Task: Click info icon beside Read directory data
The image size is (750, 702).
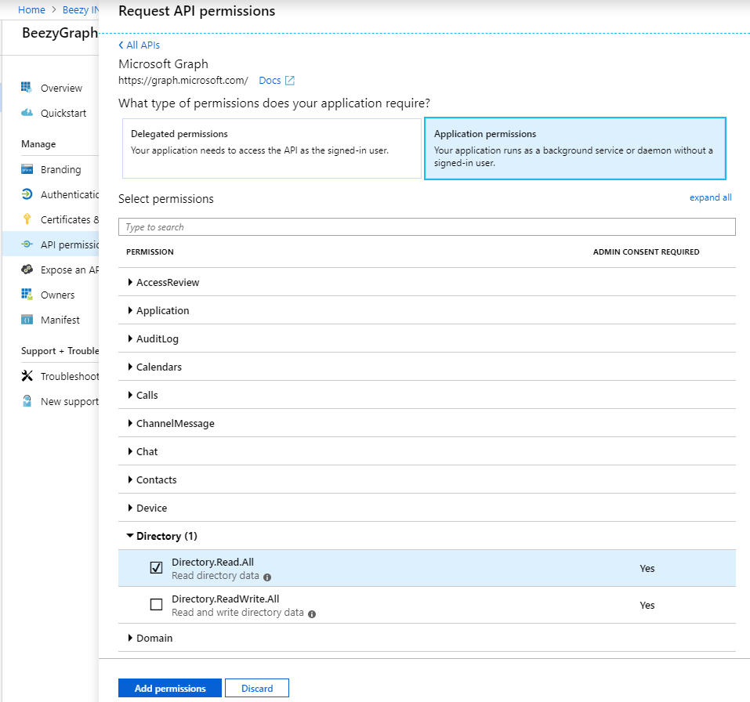Action: (x=267, y=577)
